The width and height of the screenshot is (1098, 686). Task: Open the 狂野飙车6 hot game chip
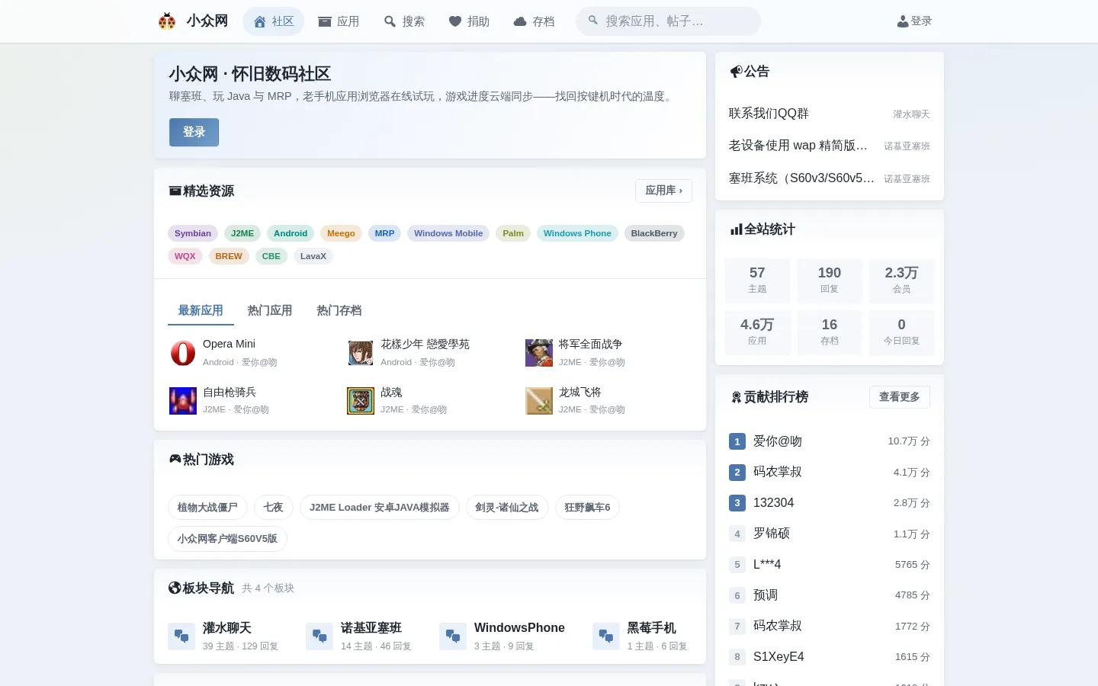pos(587,508)
